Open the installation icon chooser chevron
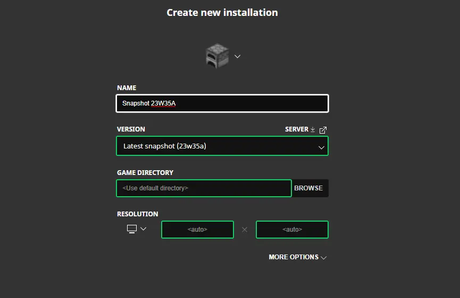Viewport: 460px width, 298px height. (x=237, y=56)
